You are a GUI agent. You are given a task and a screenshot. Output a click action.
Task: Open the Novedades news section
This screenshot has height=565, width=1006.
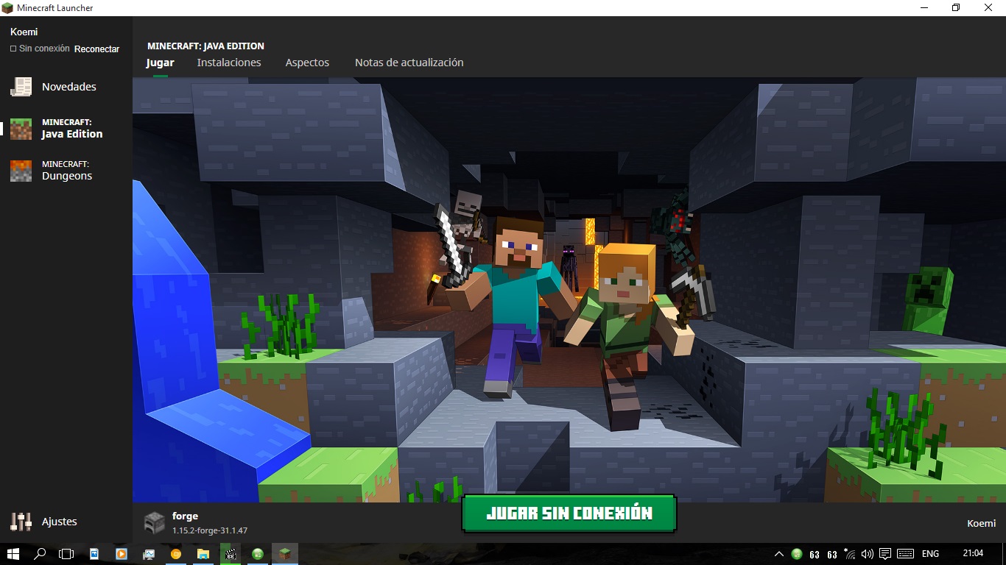[x=66, y=87]
